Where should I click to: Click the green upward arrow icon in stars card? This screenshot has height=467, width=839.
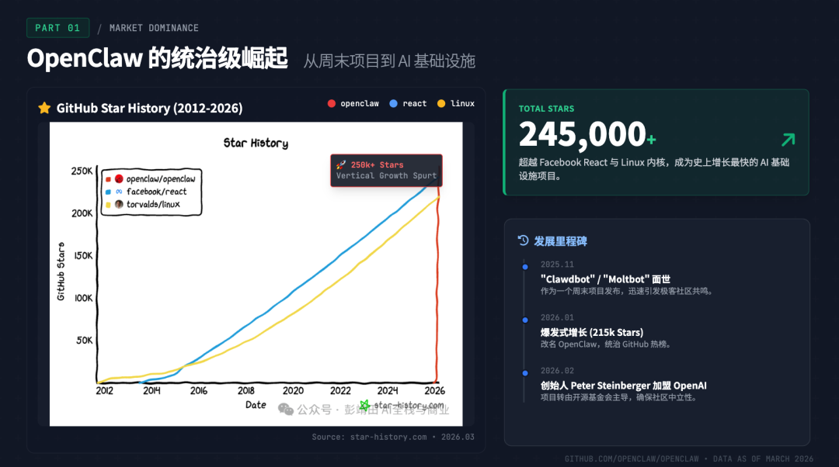pyautogui.click(x=789, y=140)
